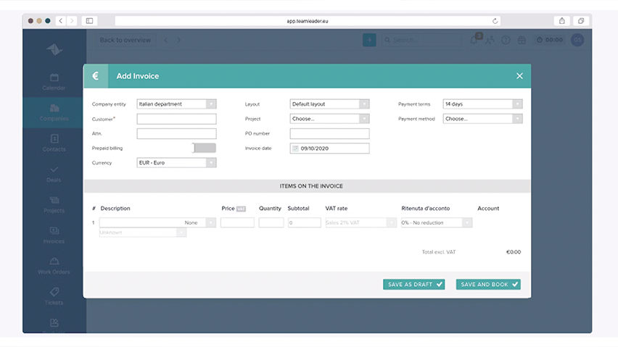Open Work Orders in the sidebar
Screen dimensions: 618x347
coord(54,266)
